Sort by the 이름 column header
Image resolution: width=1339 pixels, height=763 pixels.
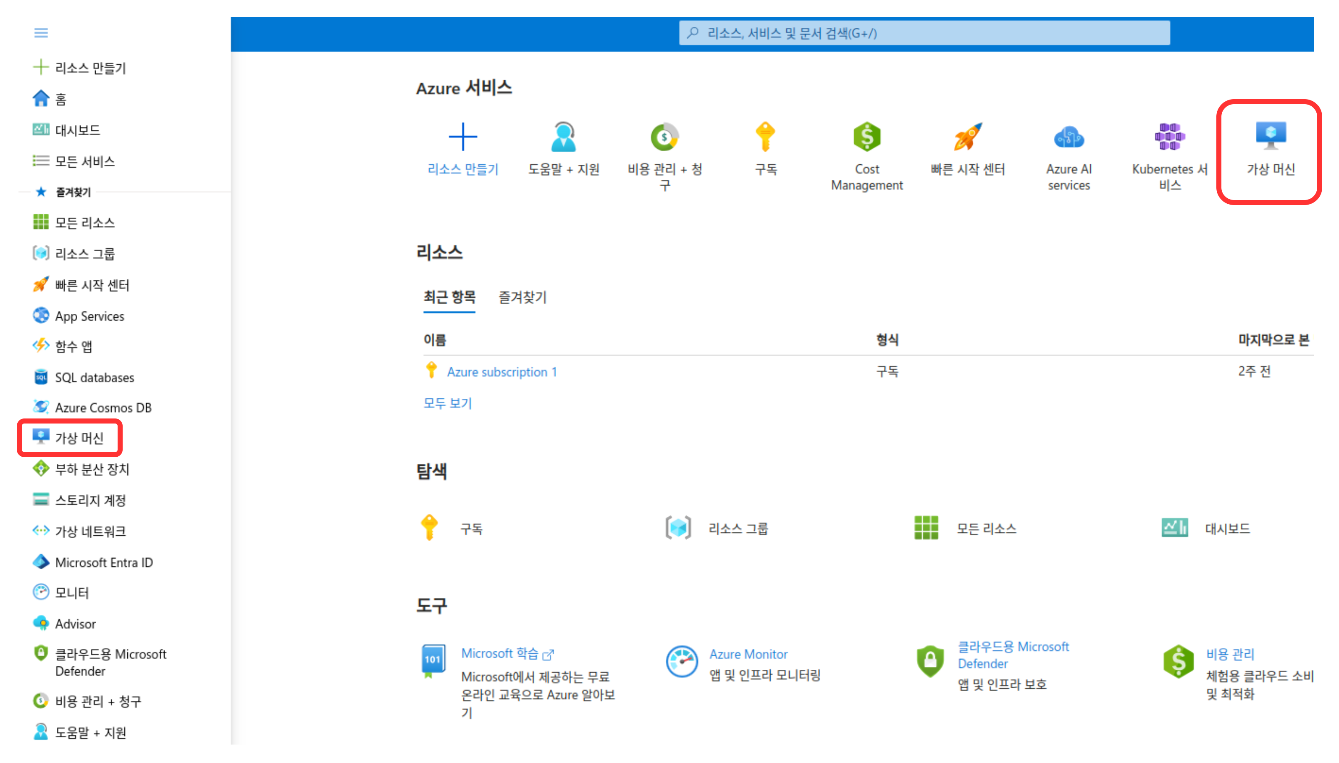point(435,339)
